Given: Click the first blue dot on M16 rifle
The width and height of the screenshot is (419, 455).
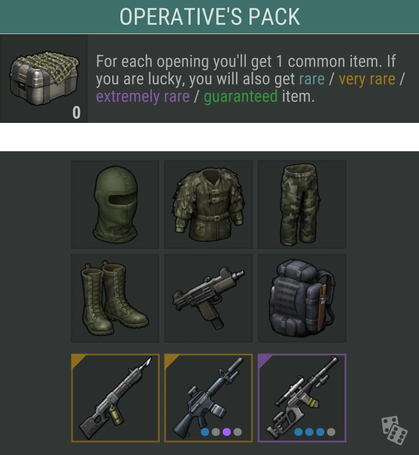Looking at the screenshot, I should pos(205,432).
